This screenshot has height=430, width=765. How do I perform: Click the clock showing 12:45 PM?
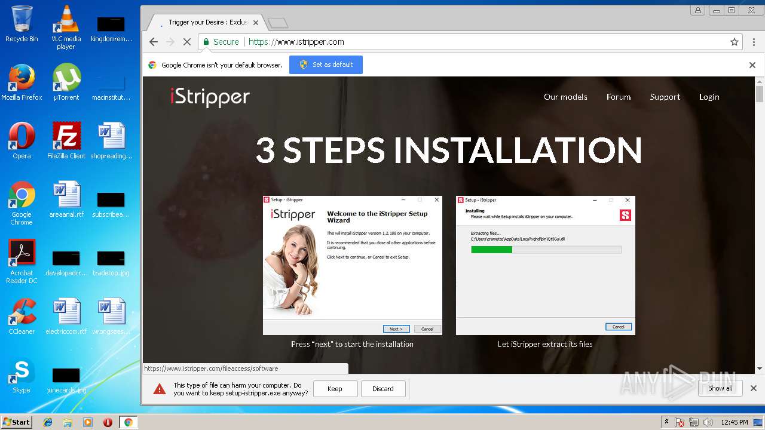click(x=734, y=422)
